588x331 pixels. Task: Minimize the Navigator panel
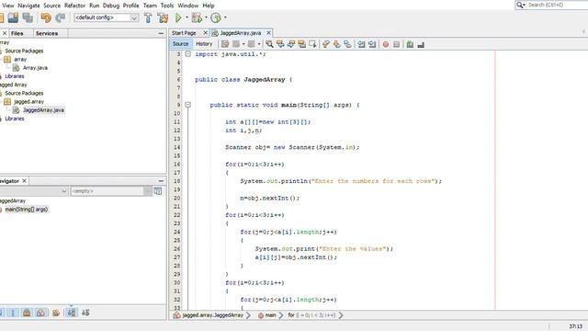[x=161, y=181]
